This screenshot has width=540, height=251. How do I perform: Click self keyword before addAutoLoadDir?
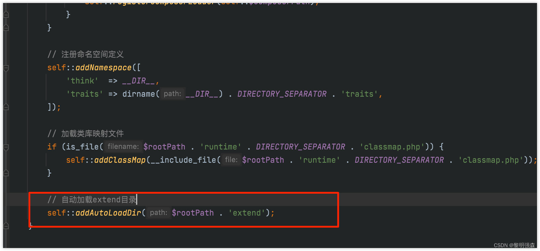coord(57,213)
